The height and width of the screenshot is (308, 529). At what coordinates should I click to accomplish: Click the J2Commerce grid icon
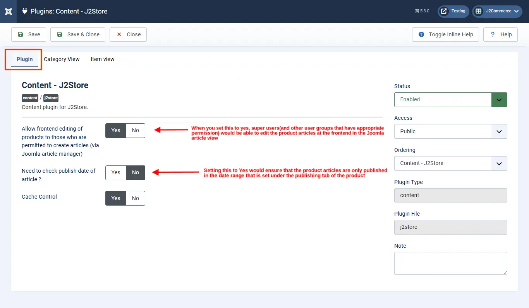(479, 11)
